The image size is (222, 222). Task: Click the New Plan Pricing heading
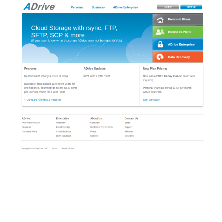[155, 68]
